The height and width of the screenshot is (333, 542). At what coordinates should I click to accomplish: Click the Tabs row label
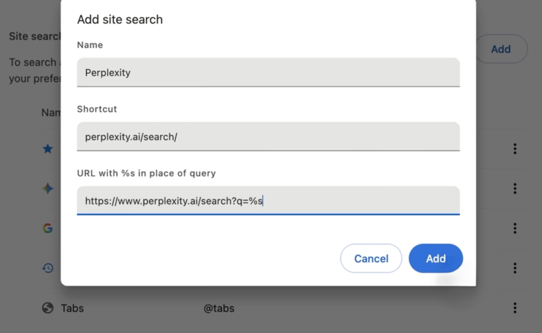click(x=72, y=308)
